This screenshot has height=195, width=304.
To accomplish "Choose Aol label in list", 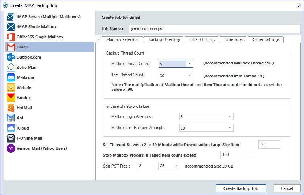I will click(20, 118).
